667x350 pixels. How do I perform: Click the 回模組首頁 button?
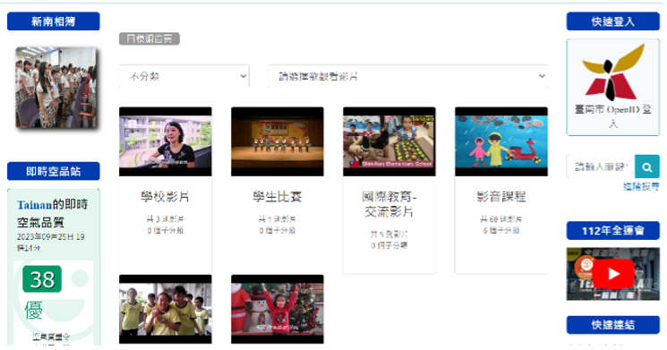click(150, 38)
